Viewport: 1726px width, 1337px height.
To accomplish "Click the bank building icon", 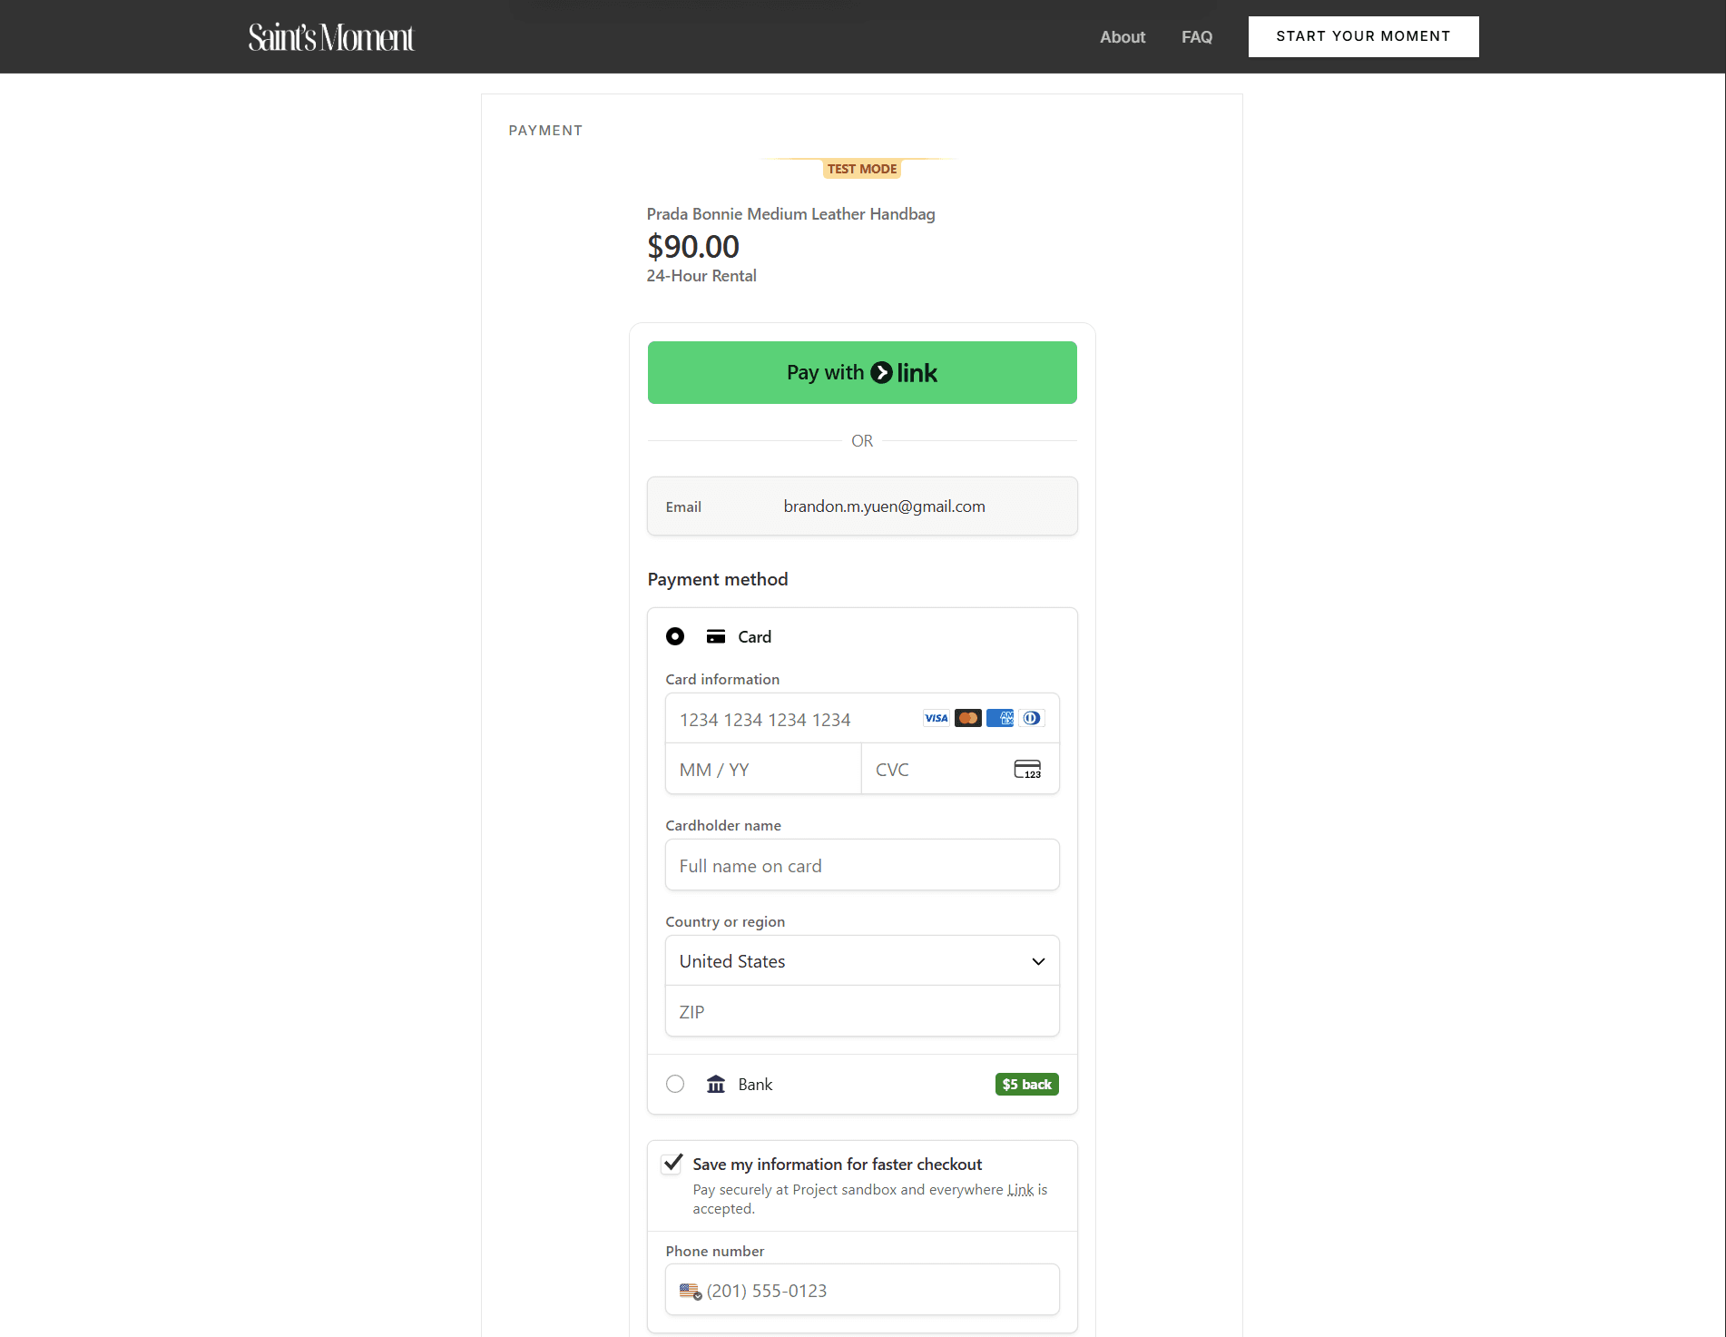I will (716, 1085).
